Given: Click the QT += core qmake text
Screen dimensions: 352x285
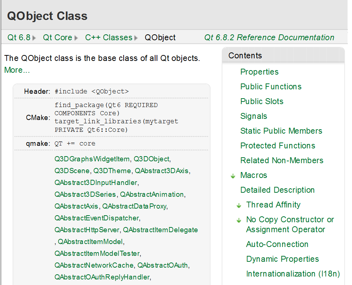Looking at the screenshot, I should tap(75, 144).
